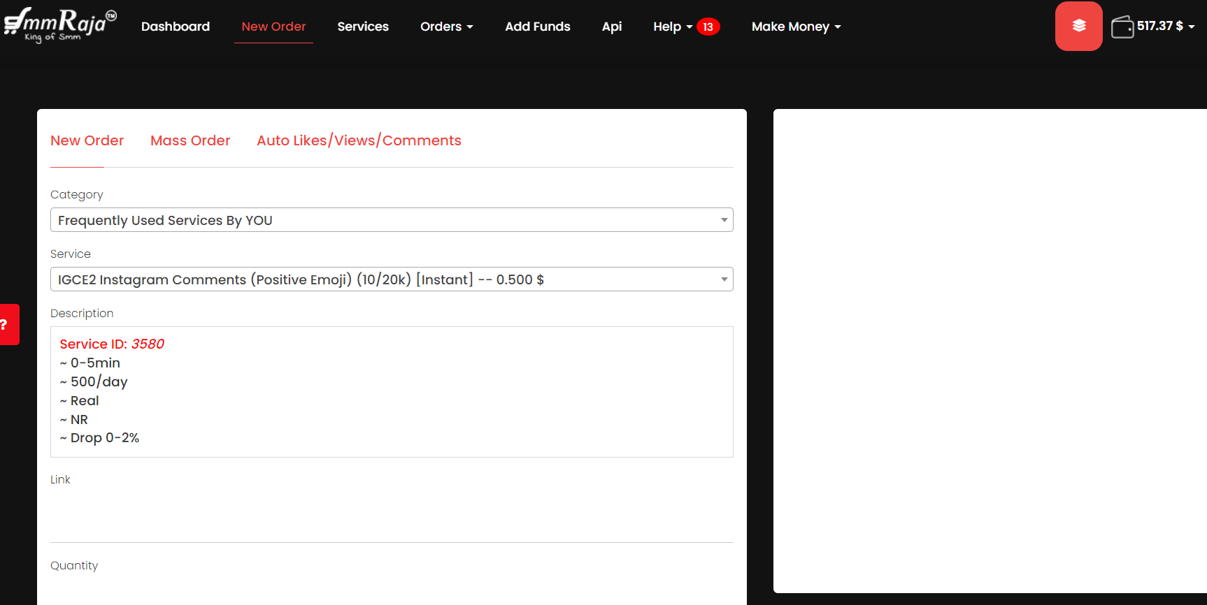Open the red question mark help tab
This screenshot has width=1207, height=605.
pos(8,324)
